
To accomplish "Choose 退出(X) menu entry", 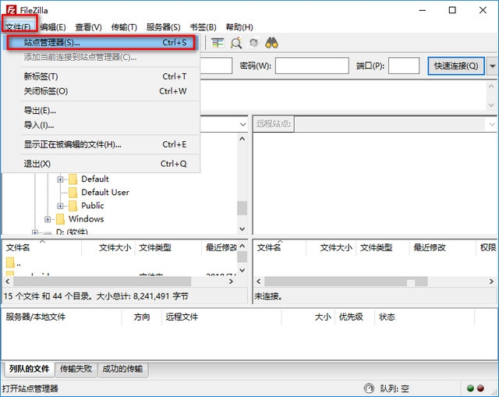I will [x=101, y=164].
